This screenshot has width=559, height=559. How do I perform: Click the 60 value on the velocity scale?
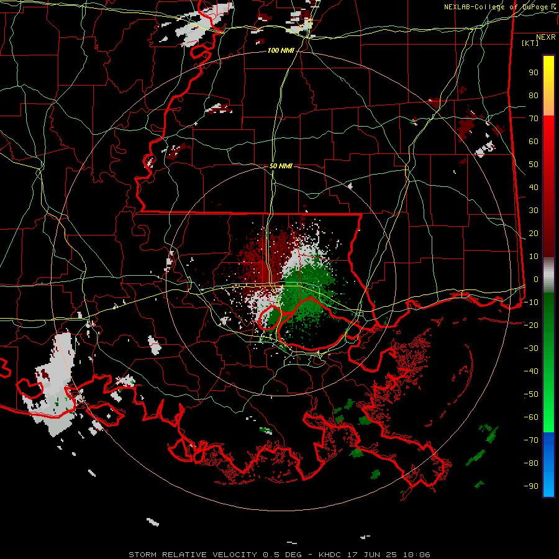point(534,142)
